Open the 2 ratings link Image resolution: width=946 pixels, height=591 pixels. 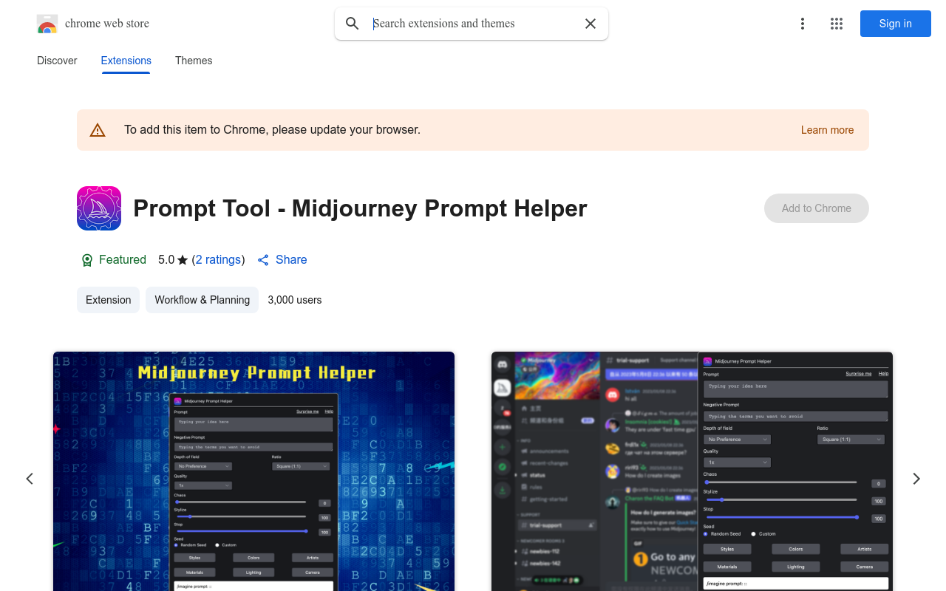coord(218,260)
